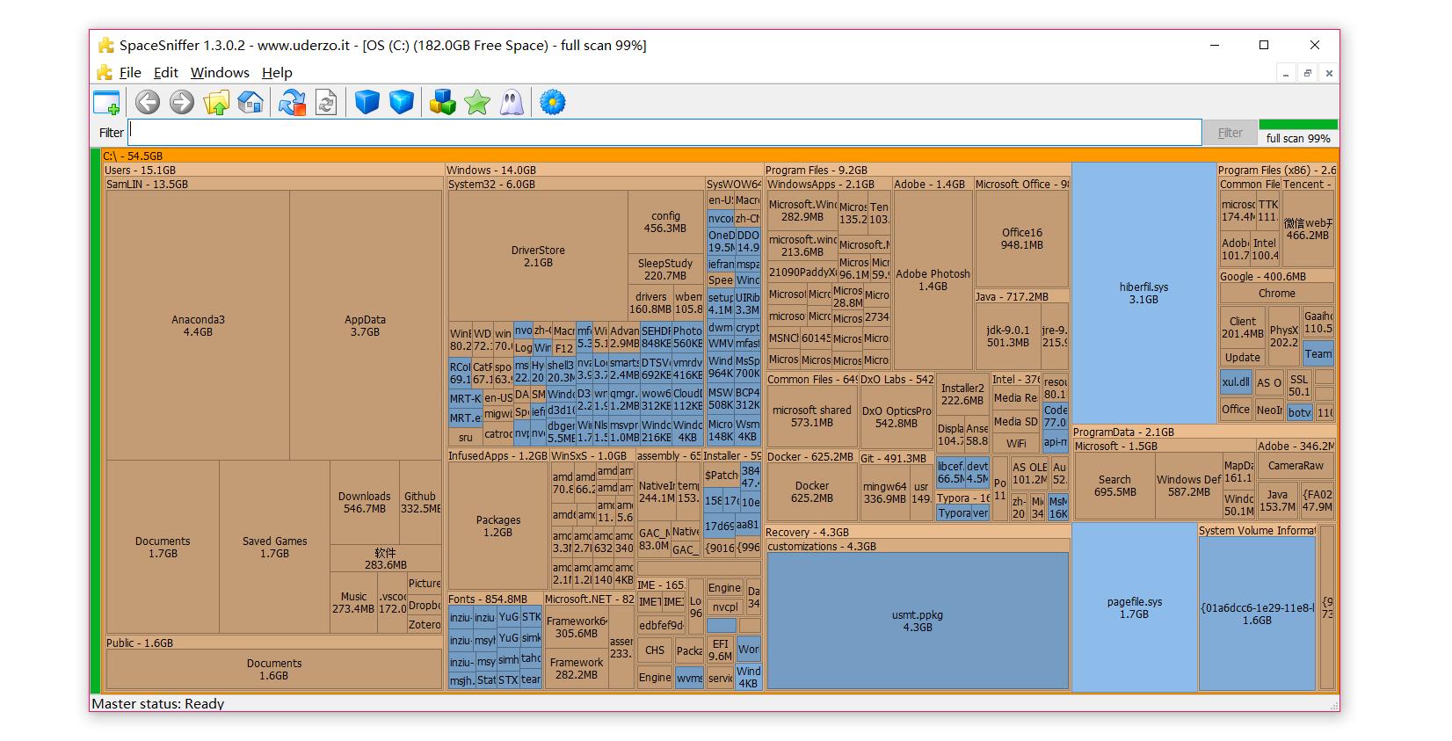Screen dimensions: 1452x741
Task: Restore the inner scan document window
Action: (x=1307, y=74)
